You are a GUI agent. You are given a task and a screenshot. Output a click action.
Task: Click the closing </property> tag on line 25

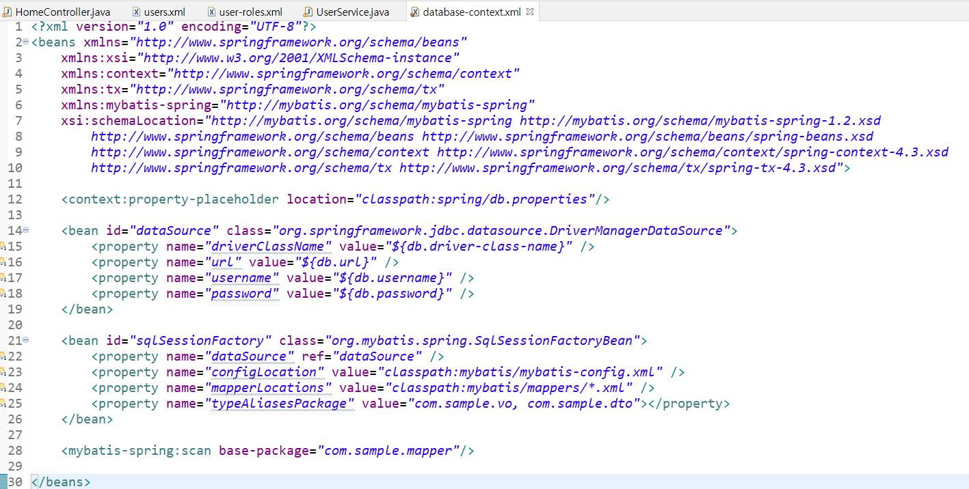689,404
